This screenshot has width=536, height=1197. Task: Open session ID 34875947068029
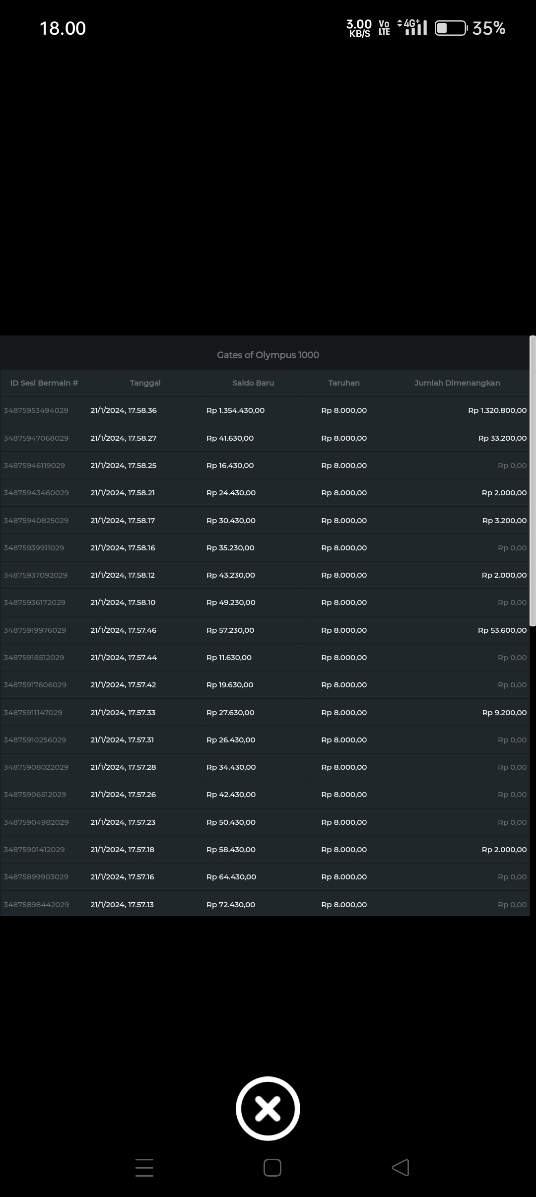(36, 438)
